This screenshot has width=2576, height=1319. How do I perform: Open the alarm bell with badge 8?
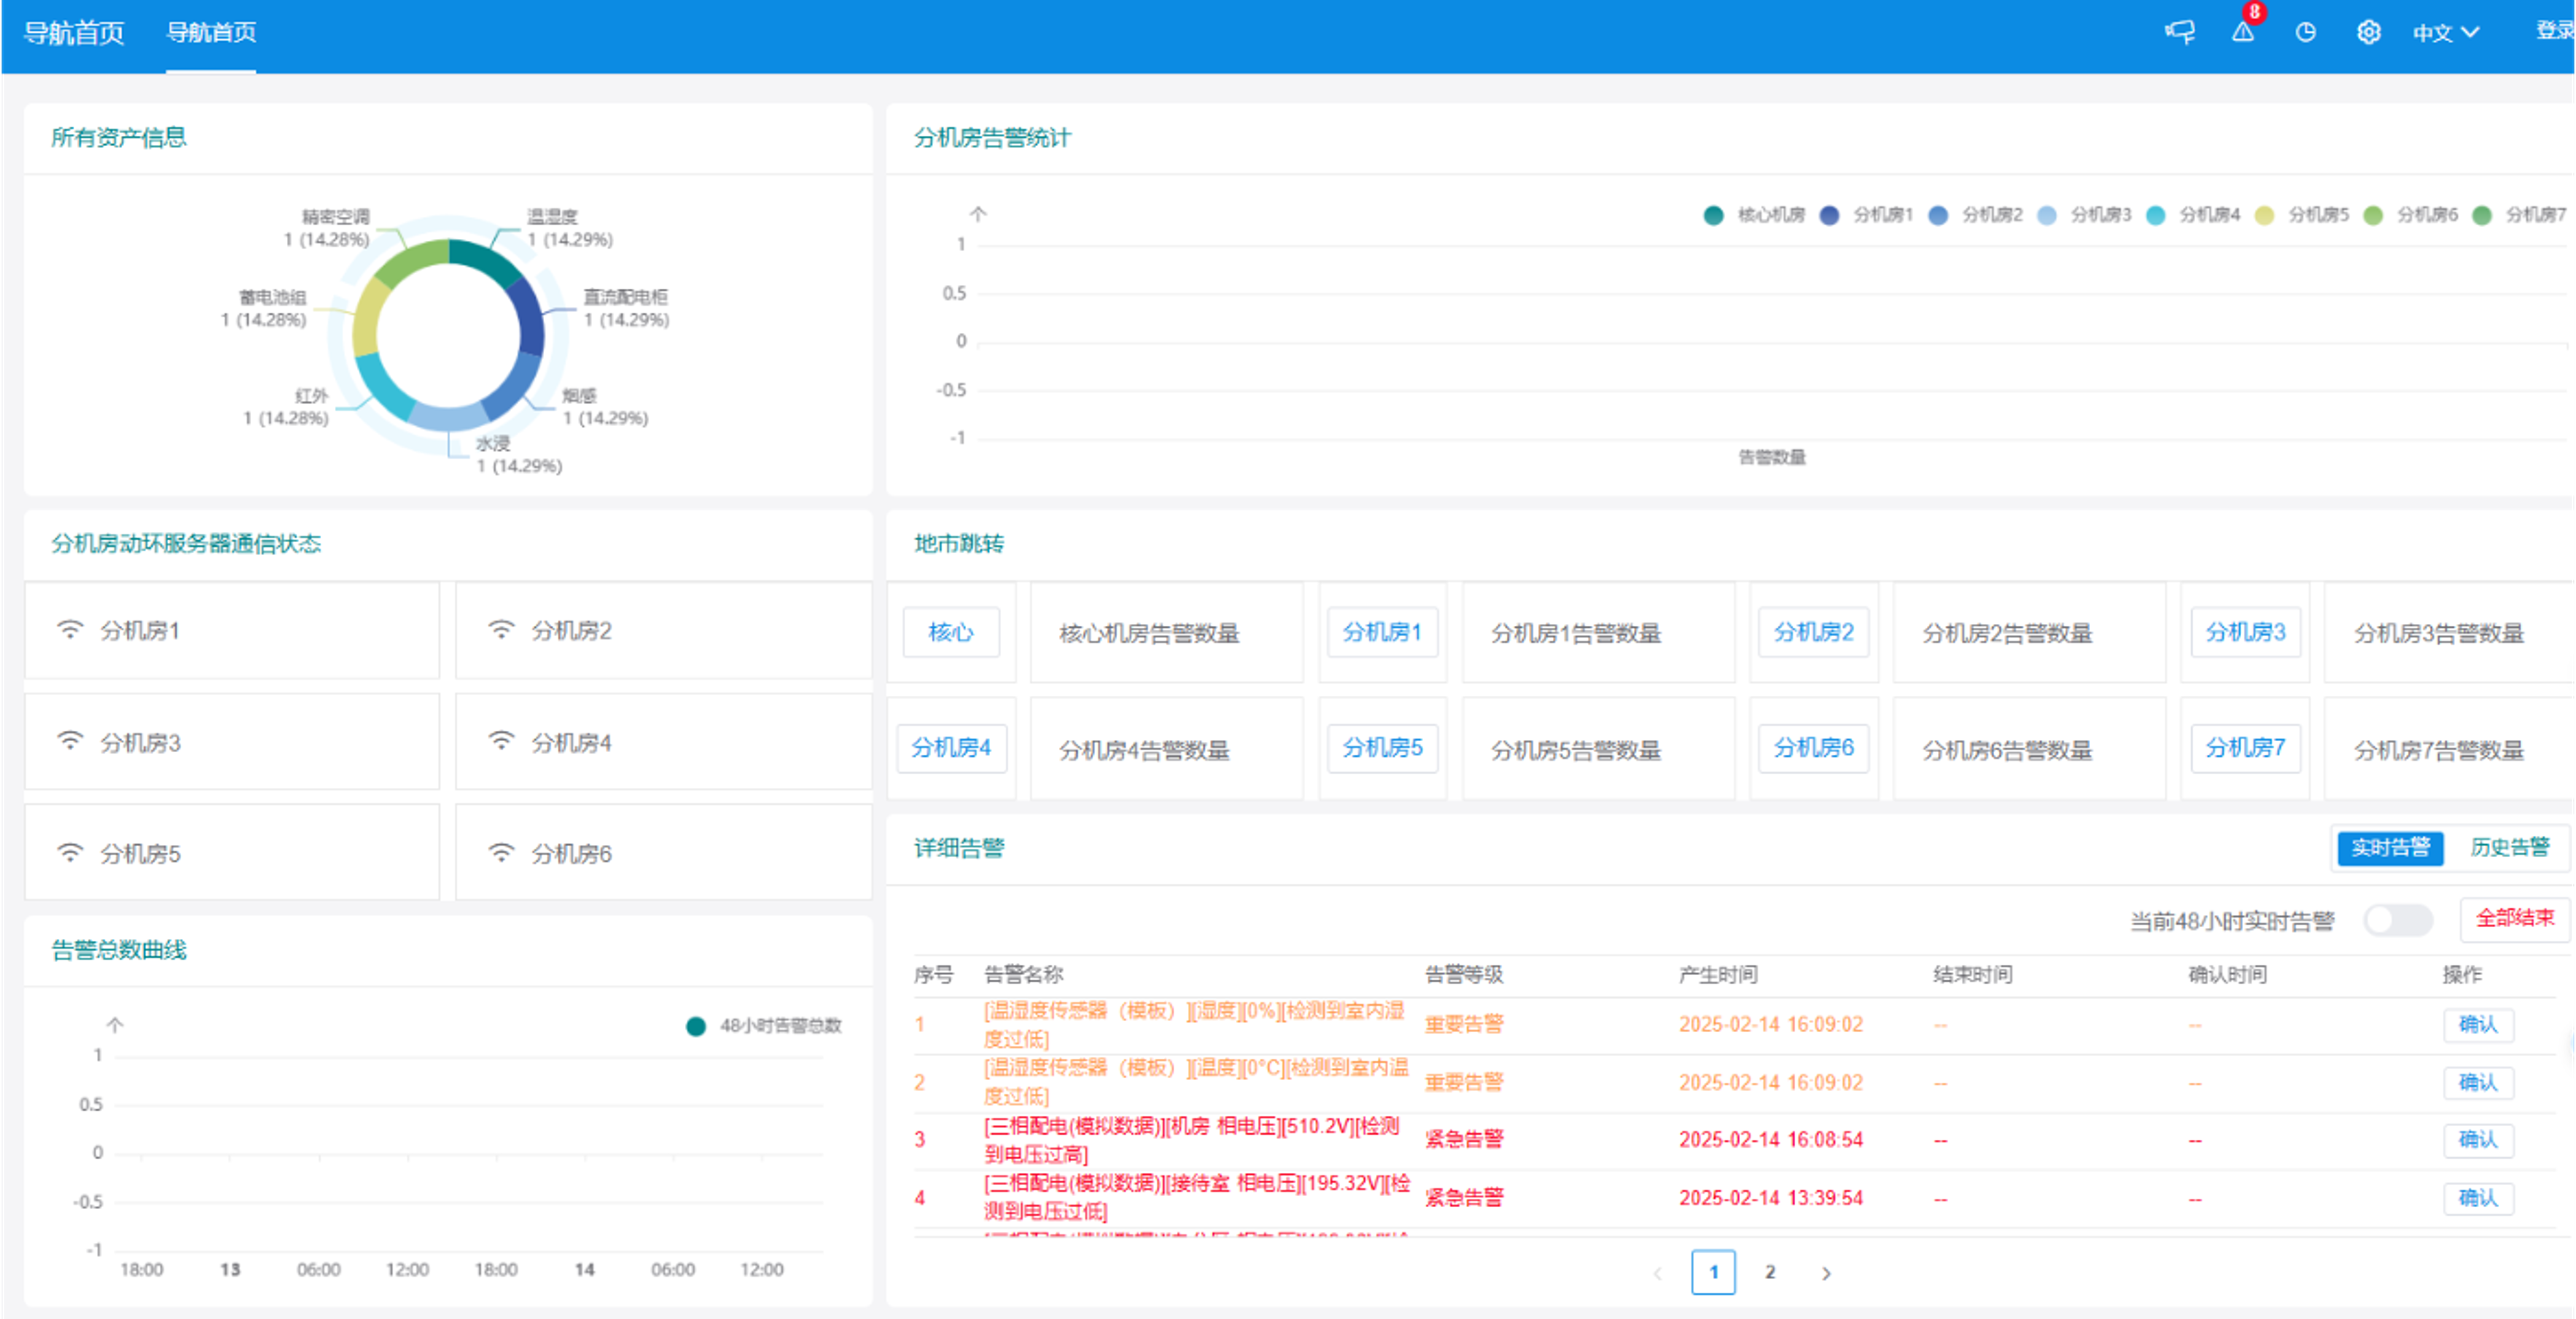(x=2243, y=32)
